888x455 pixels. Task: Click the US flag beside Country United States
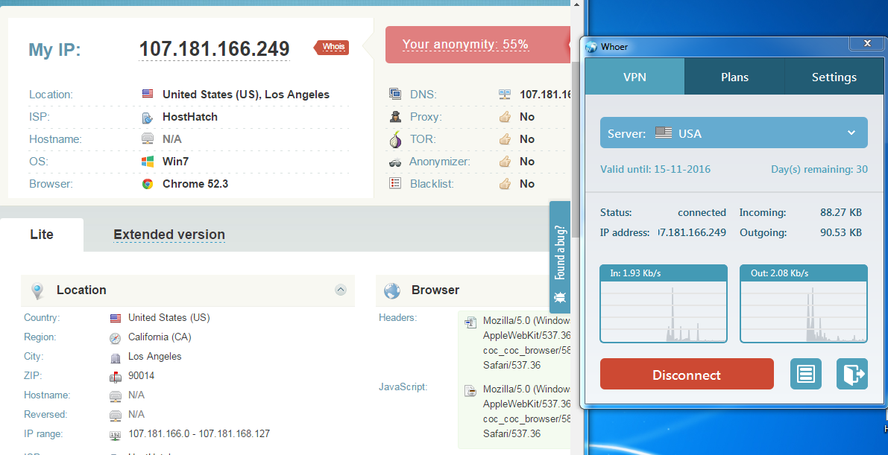[x=115, y=319]
